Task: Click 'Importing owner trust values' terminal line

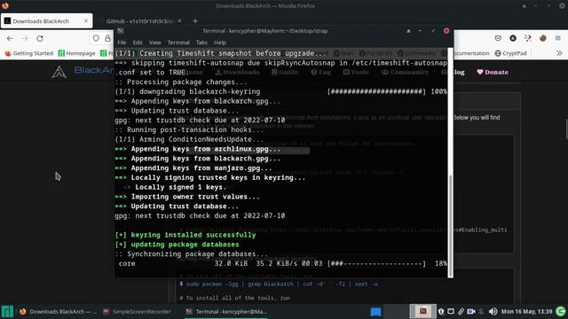Action: click(187, 197)
